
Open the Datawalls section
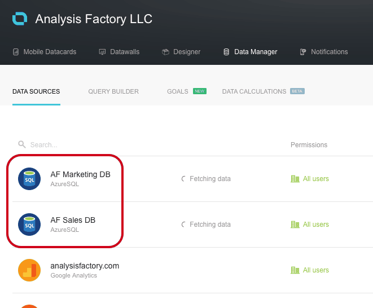[119, 52]
